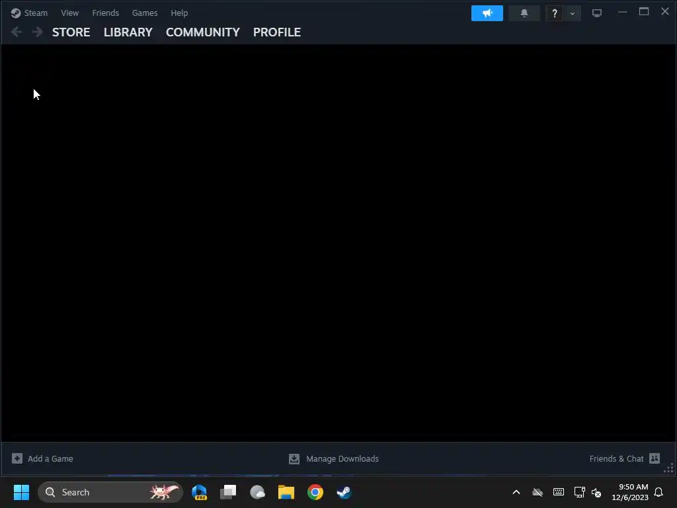This screenshot has height=508, width=677.
Task: Click the Steam logo icon in menu bar
Action: coord(16,13)
